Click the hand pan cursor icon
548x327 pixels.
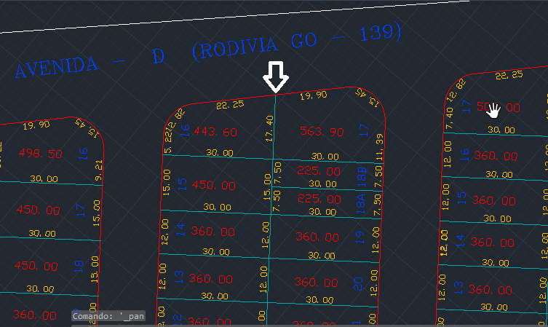tap(494, 109)
